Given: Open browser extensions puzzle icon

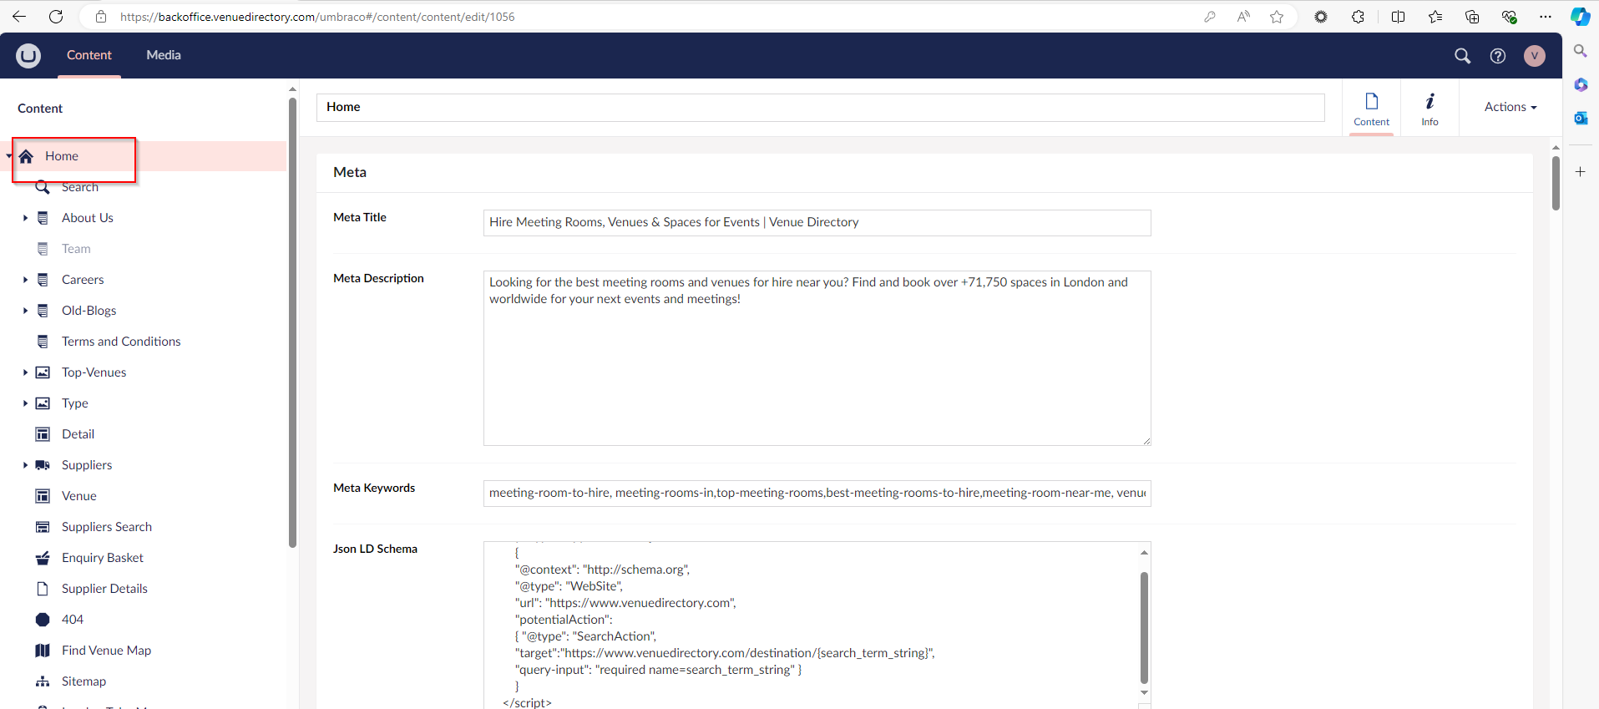Looking at the screenshot, I should (x=1359, y=17).
